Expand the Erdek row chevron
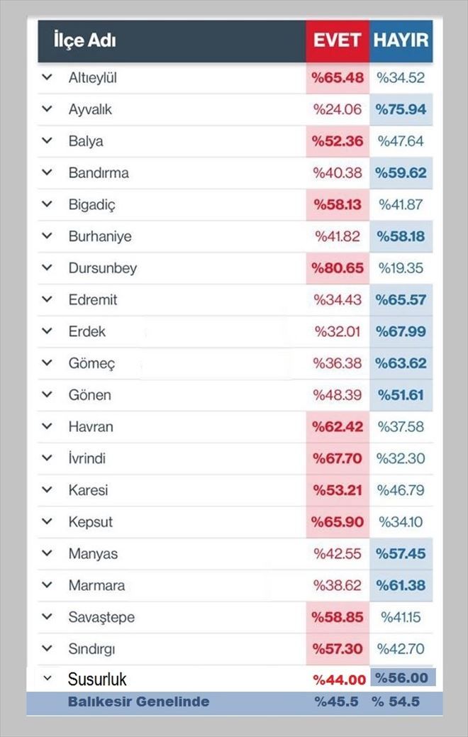 pos(47,331)
